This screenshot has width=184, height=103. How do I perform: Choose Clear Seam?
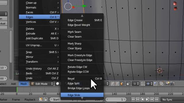(x=82, y=37)
